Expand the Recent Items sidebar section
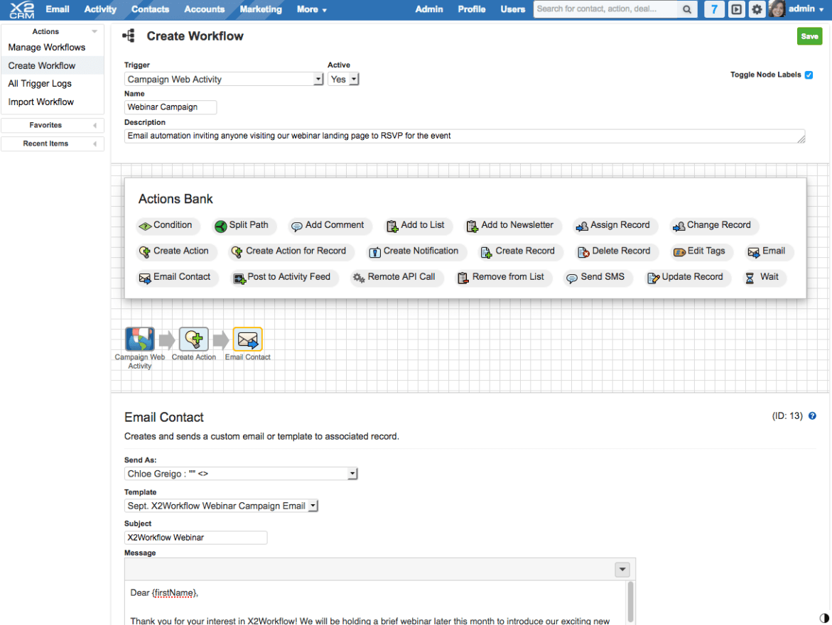This screenshot has height=625, width=832. click(x=95, y=143)
